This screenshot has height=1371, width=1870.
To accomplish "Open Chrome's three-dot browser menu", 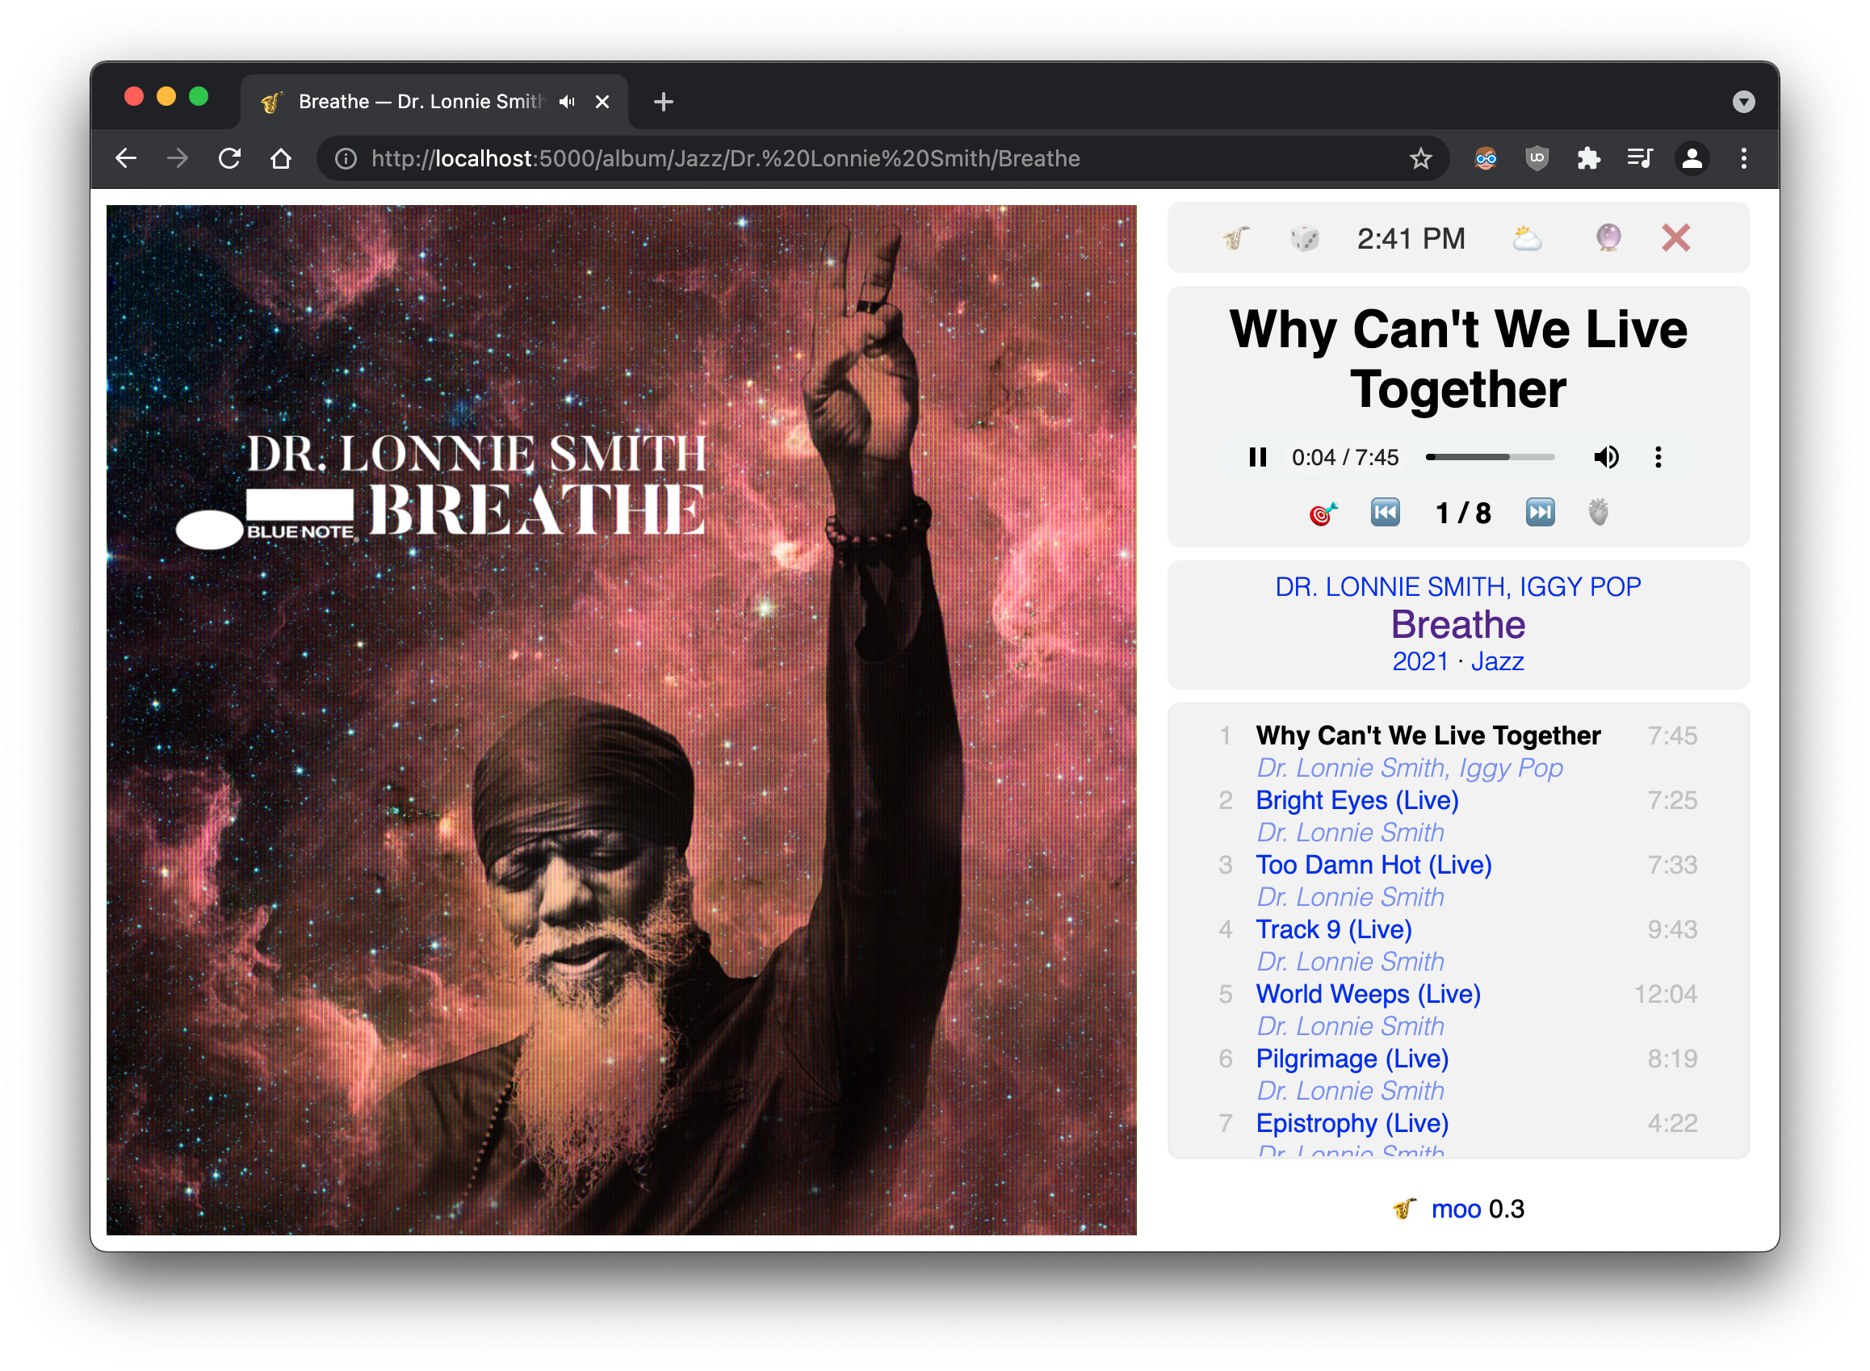I will coord(1743,158).
